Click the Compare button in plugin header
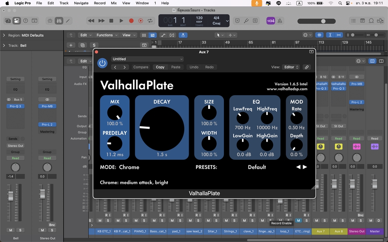Viewport: 388px width, 242px height. [x=141, y=67]
